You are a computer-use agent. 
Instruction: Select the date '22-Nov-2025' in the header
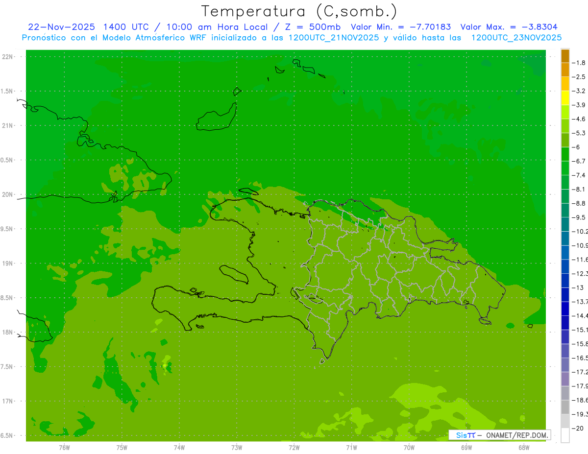point(62,27)
